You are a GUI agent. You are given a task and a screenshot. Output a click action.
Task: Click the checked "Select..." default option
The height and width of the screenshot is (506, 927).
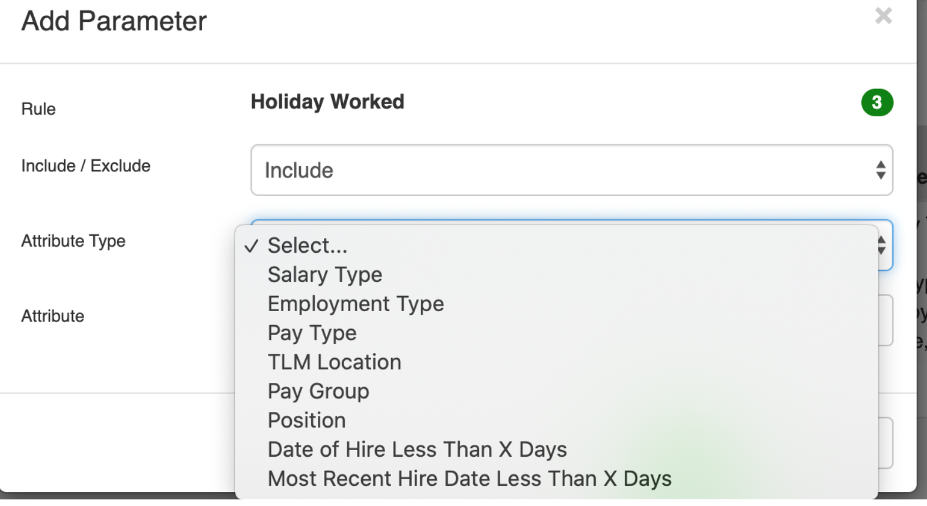[307, 245]
